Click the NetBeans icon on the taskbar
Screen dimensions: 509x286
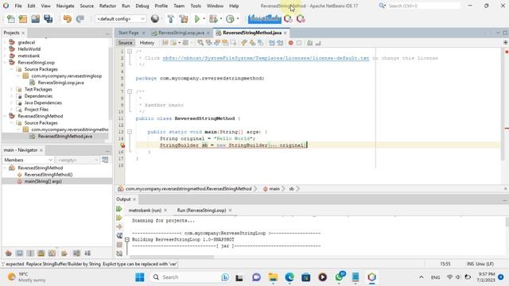pyautogui.click(x=372, y=277)
